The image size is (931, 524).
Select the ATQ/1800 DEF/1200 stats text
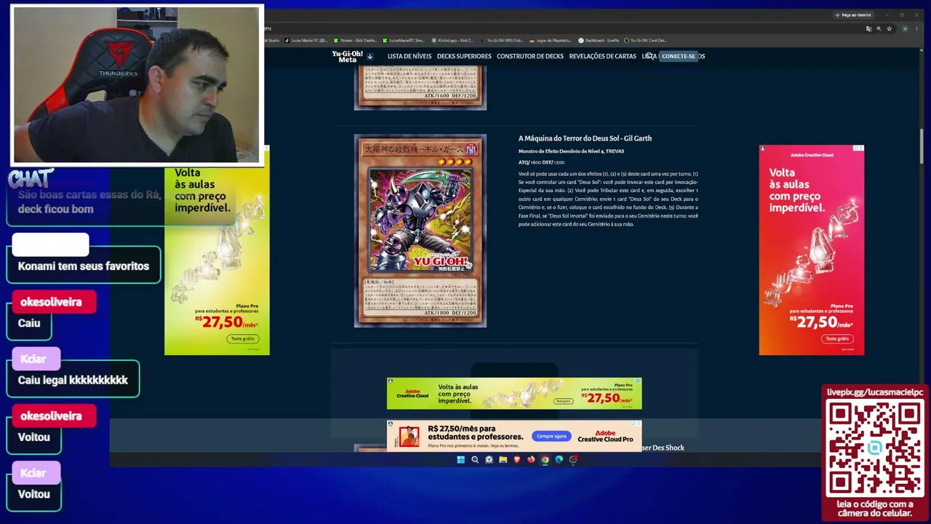[541, 162]
